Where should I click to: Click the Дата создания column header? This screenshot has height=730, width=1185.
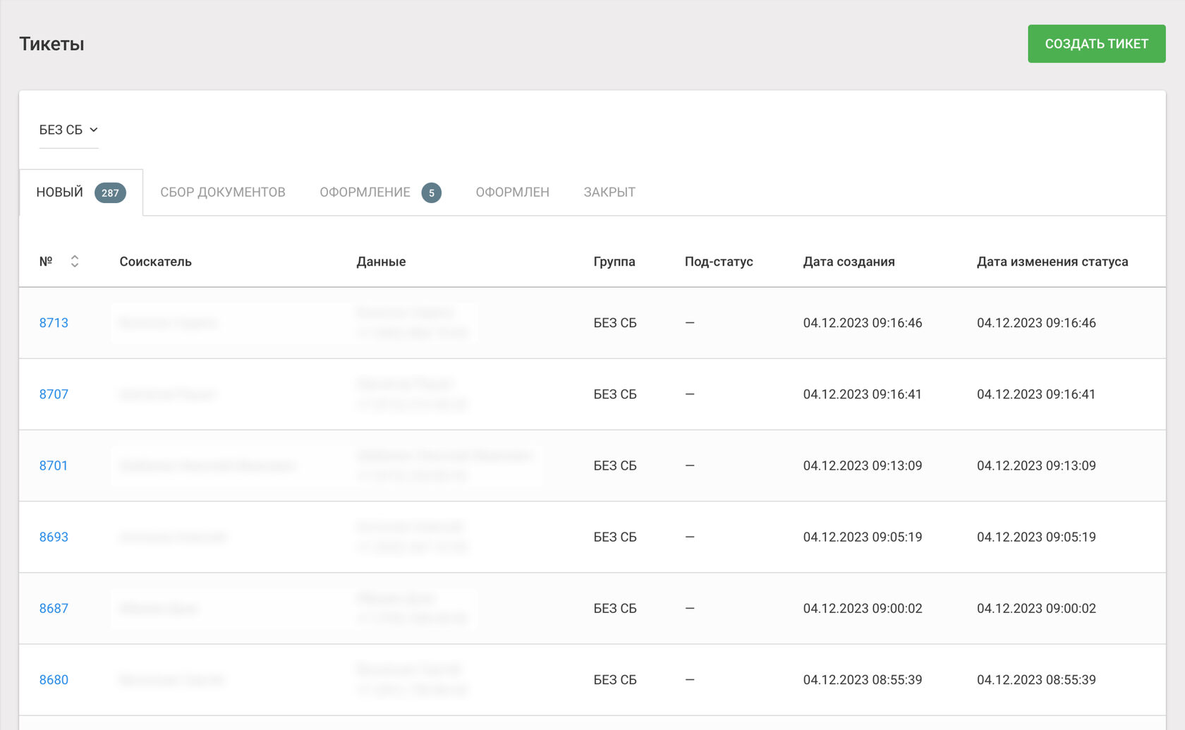tap(849, 262)
